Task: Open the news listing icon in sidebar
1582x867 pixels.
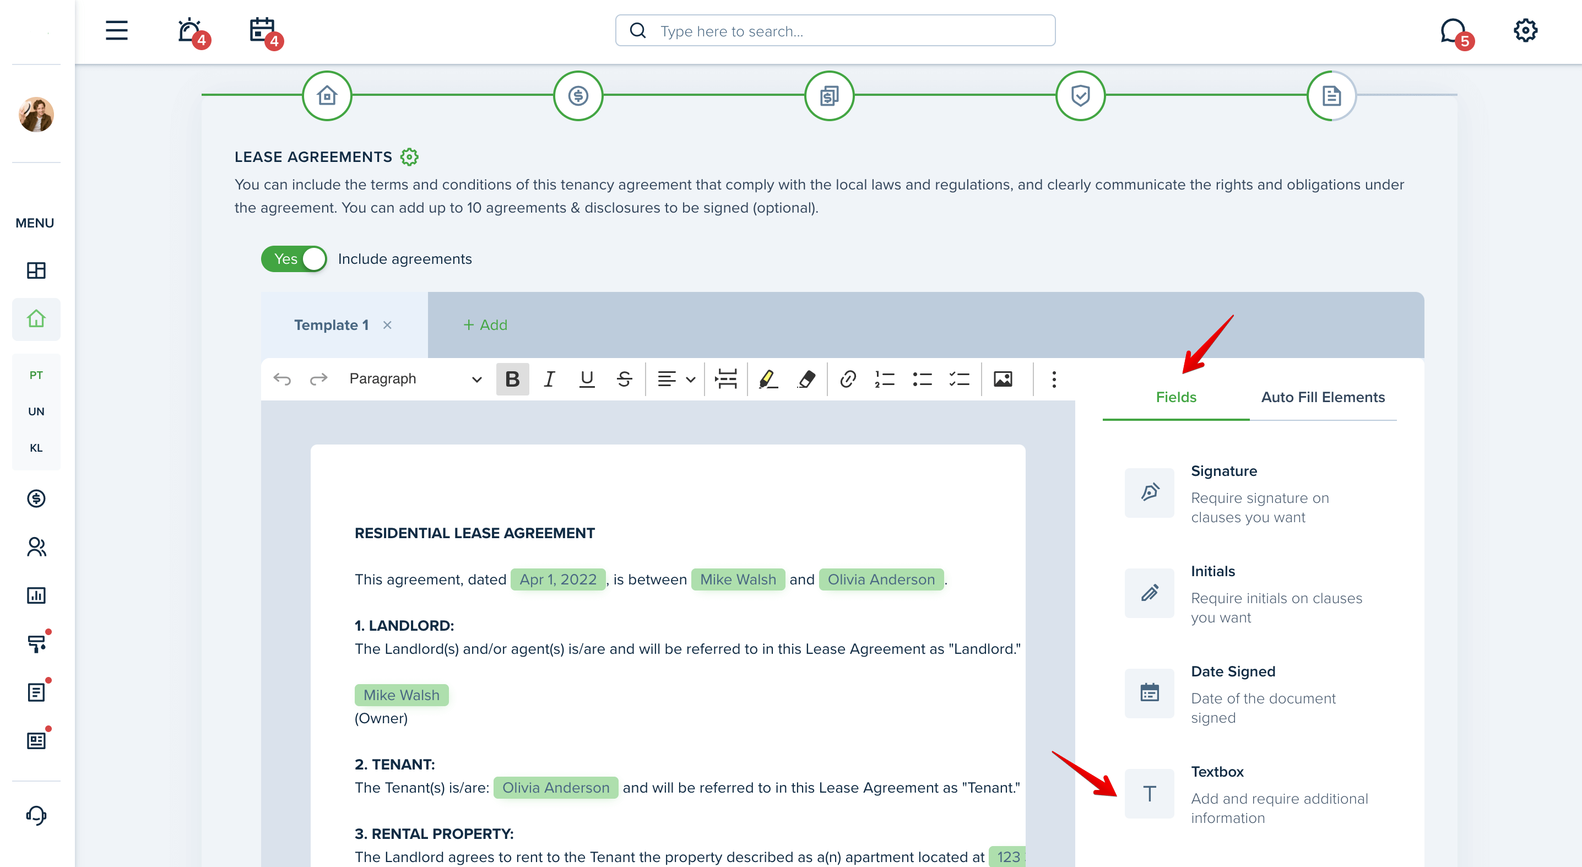Action: pyautogui.click(x=36, y=740)
